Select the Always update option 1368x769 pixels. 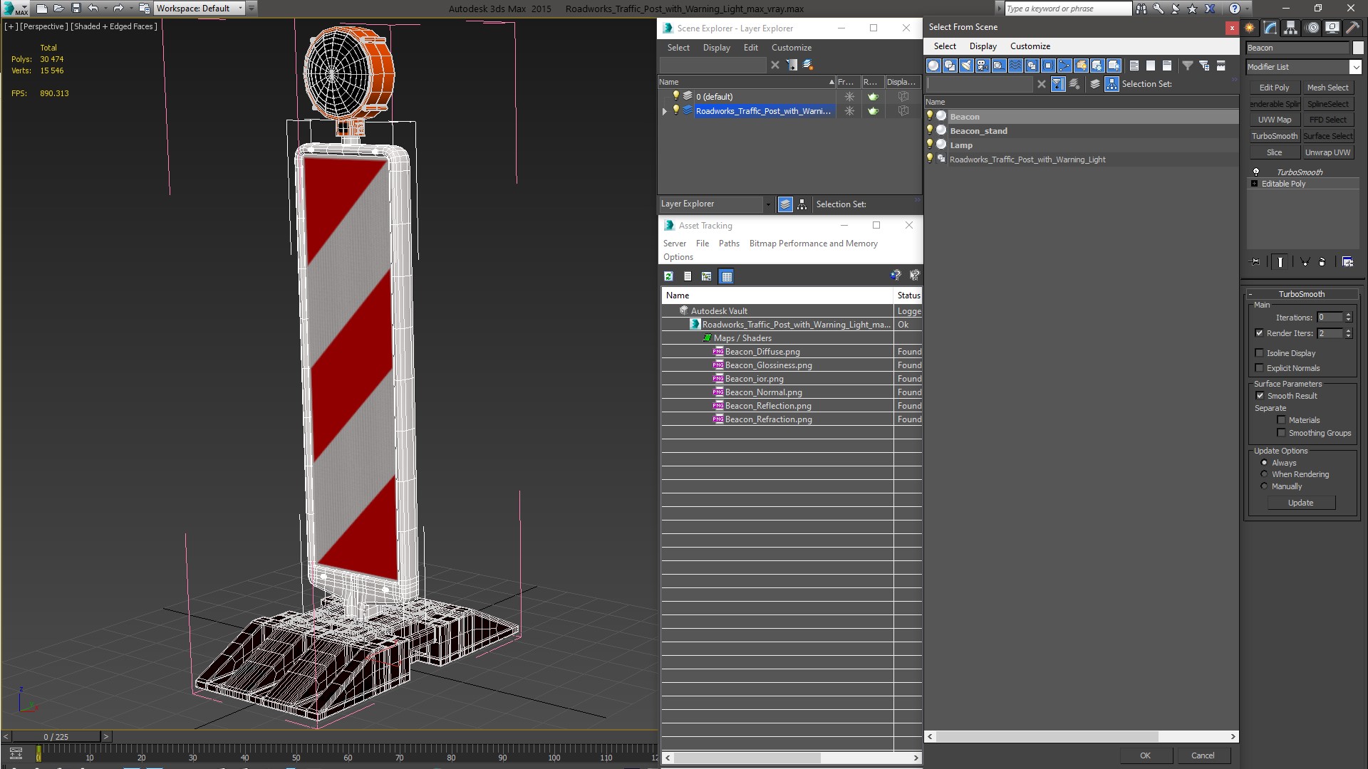(1265, 463)
